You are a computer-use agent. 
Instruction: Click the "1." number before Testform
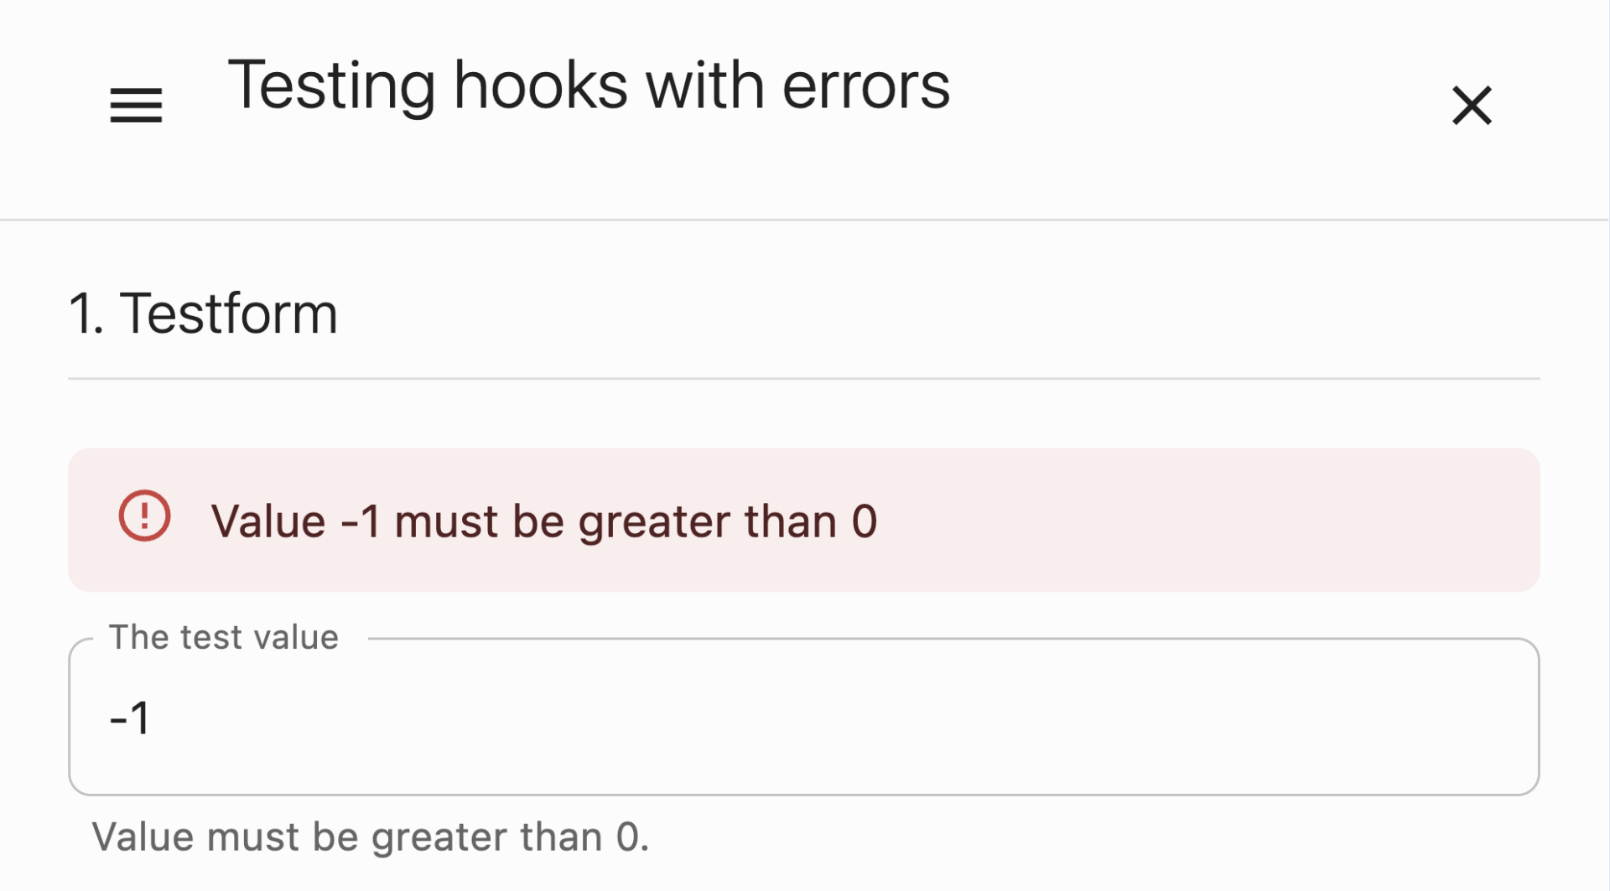(86, 314)
